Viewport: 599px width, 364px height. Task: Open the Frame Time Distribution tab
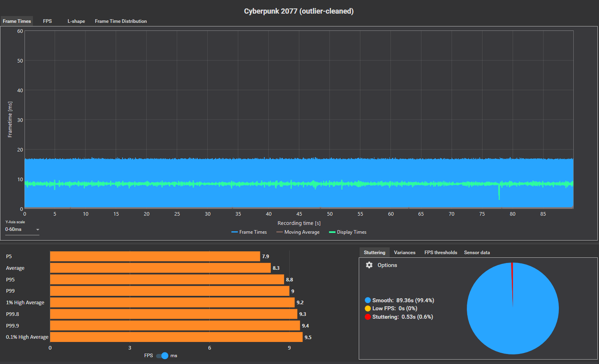click(x=121, y=21)
